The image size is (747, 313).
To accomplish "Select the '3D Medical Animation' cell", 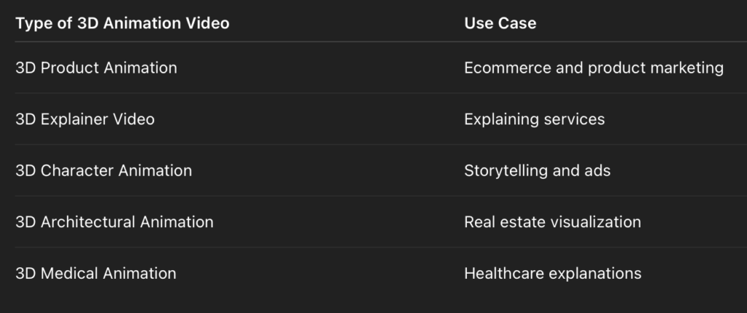I will coord(96,274).
